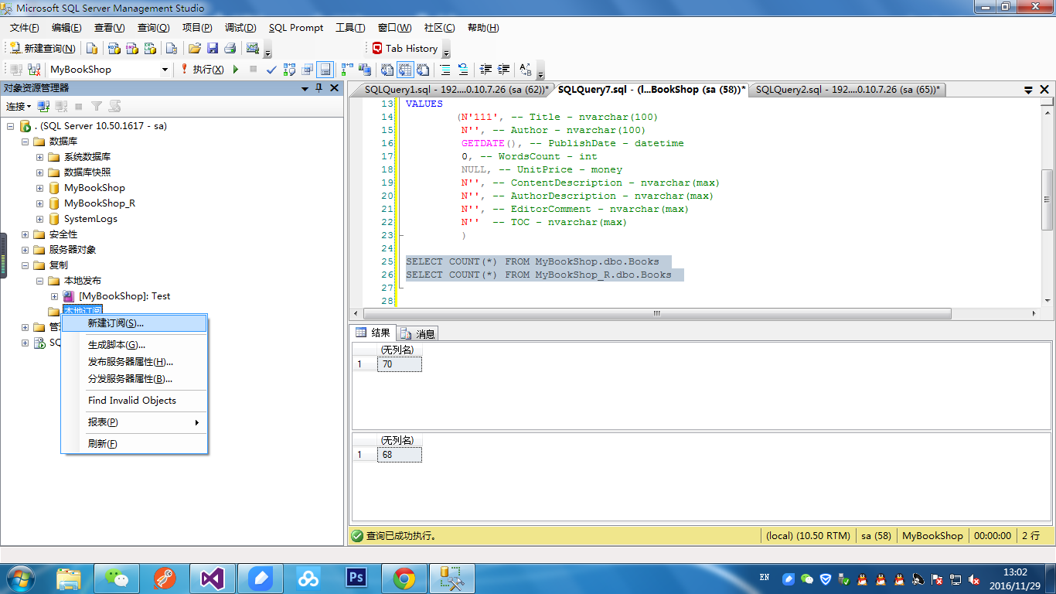Click Connect Object Explorer icon in panel toolbar
Screen dimensions: 1056x594
click(44, 106)
